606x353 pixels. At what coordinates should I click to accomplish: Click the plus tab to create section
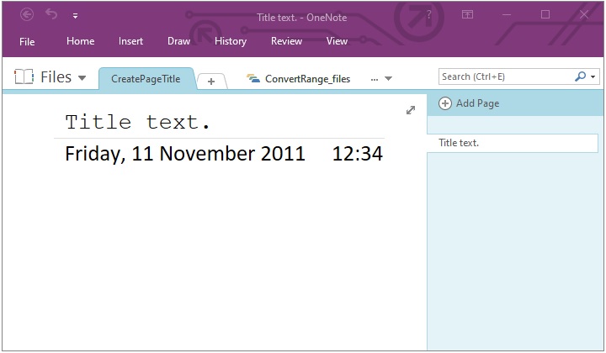click(x=211, y=81)
